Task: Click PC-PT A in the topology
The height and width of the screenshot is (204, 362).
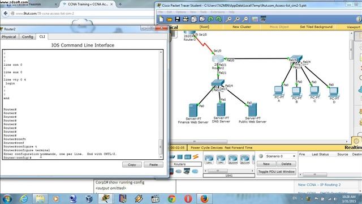Action: [279, 91]
